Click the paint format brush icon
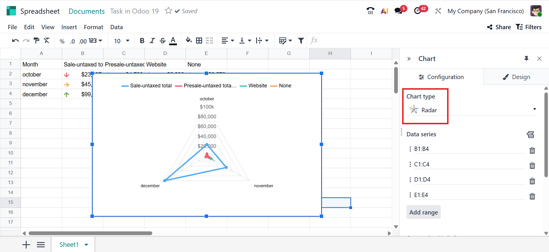Screen dimensions: 549x252 36,41
